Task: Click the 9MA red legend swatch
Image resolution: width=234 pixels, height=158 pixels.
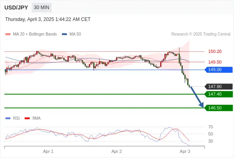Action: pyautogui.click(x=27, y=118)
